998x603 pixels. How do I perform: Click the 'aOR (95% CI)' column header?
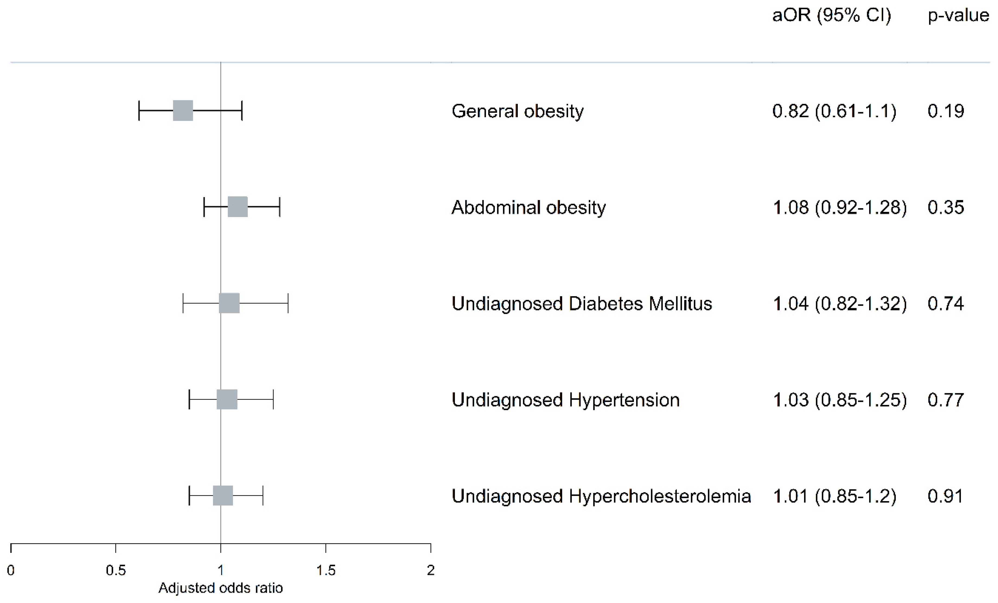(831, 16)
